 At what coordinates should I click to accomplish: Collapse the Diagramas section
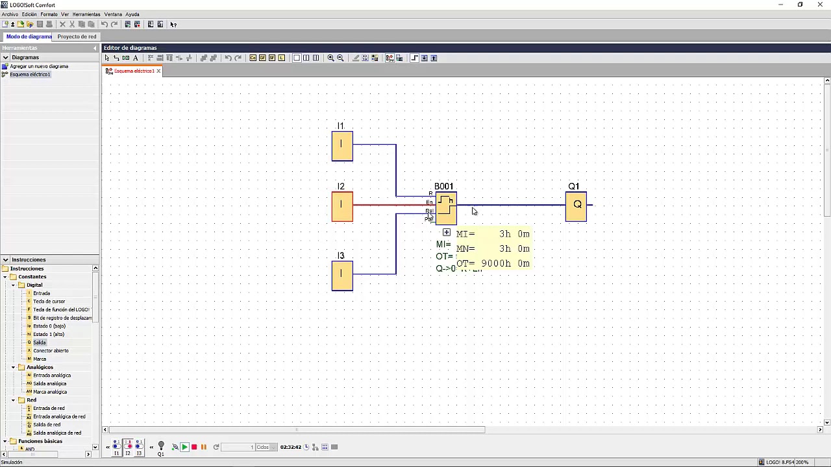(5, 57)
